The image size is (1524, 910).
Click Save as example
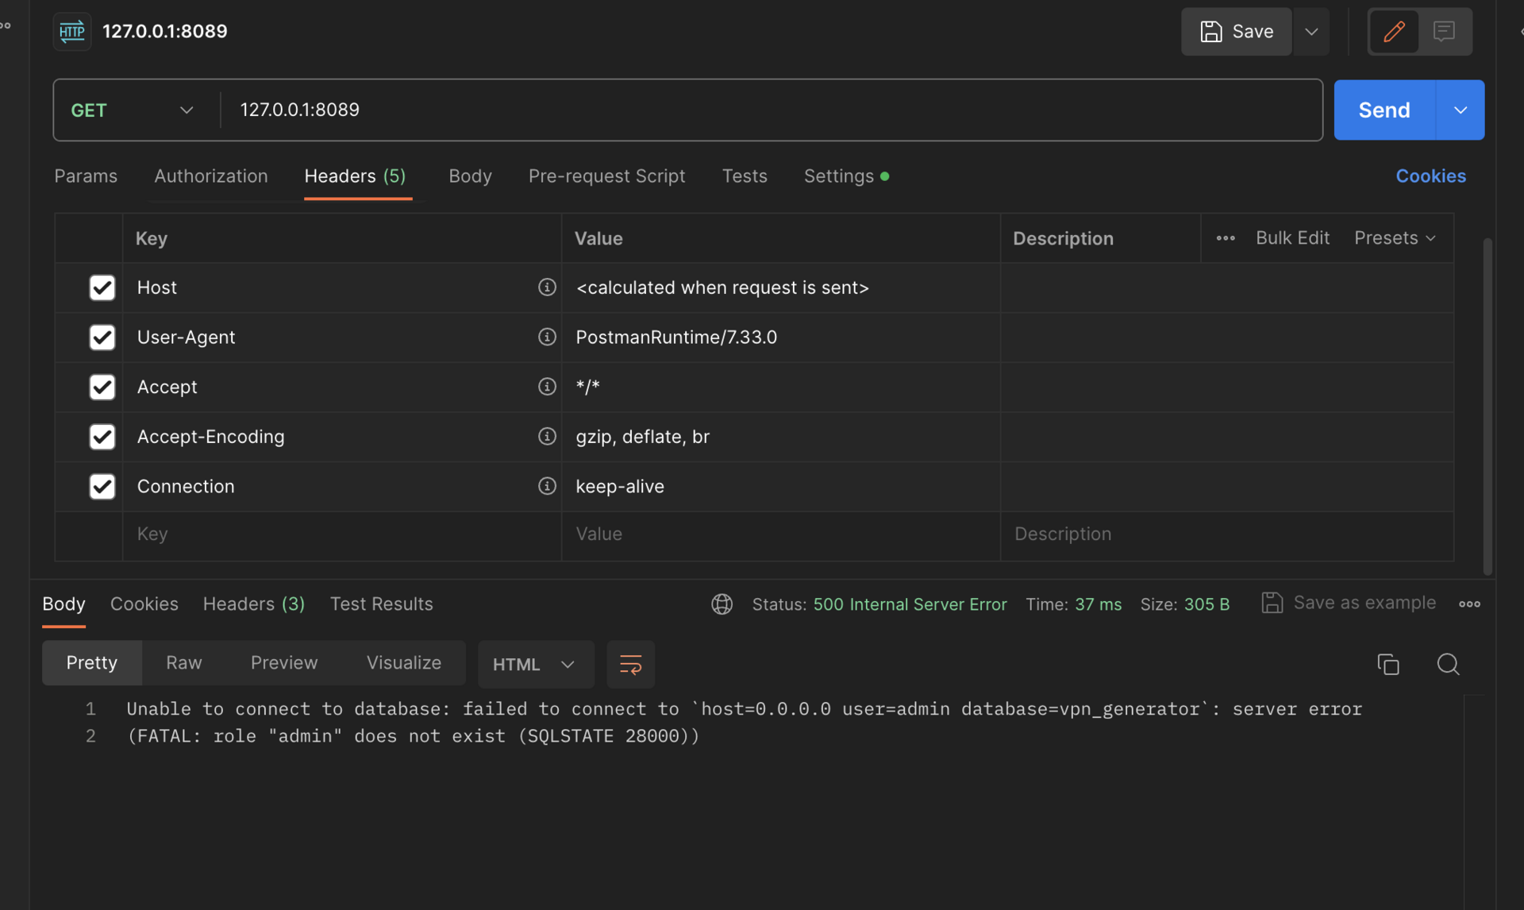[x=1349, y=603]
